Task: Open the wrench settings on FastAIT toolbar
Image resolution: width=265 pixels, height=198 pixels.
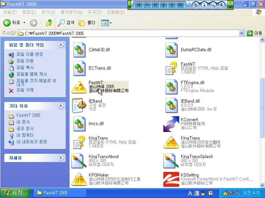Action: [x=221, y=5]
